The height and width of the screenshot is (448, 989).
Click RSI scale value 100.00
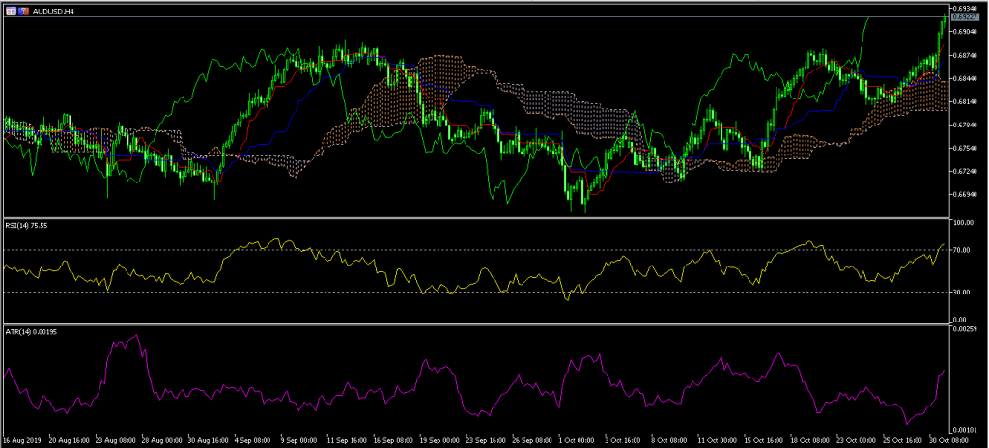[965, 223]
